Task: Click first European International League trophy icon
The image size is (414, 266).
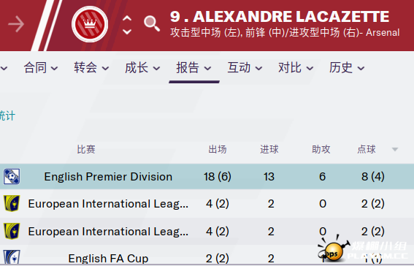Action: point(12,203)
